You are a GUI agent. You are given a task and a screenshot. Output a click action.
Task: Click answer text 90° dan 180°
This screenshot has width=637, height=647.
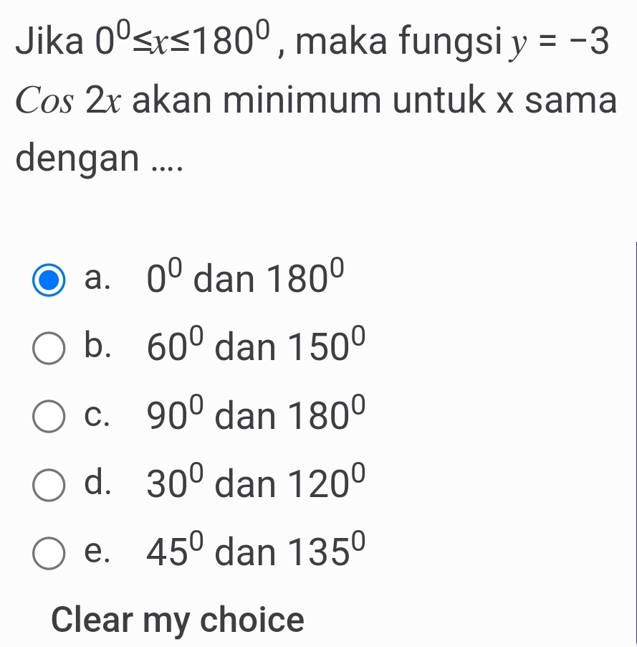[256, 416]
